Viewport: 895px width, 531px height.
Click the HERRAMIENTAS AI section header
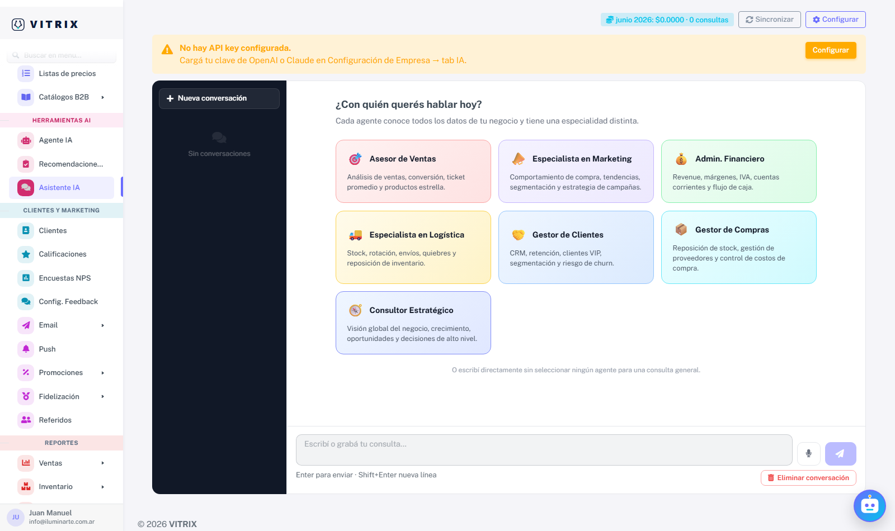coord(62,120)
